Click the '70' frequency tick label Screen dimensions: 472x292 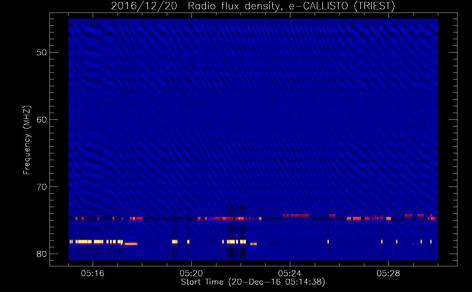[42, 187]
